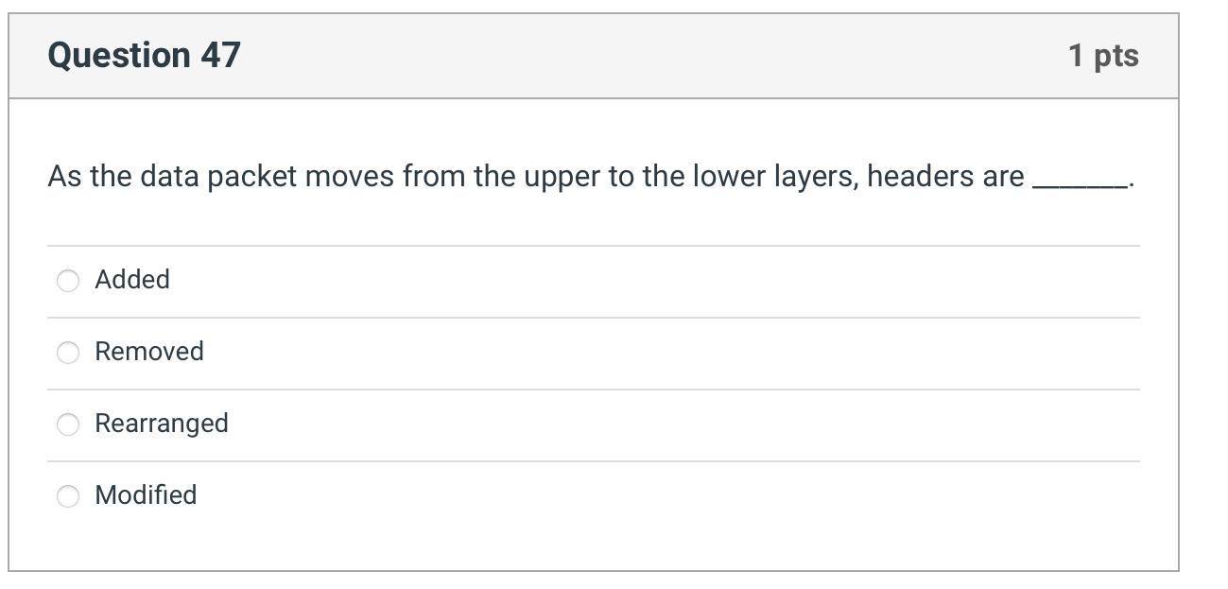
Task: Click the "Added" answer label text
Action: point(132,280)
